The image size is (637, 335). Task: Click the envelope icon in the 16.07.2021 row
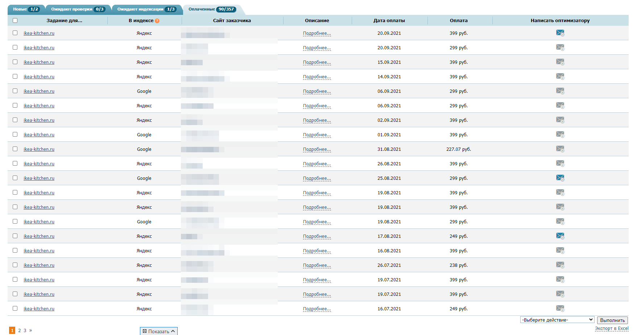coord(560,309)
